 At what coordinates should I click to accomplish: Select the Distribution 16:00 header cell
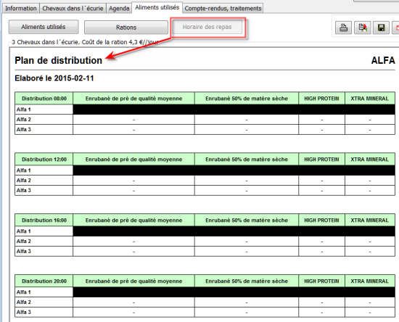(44, 220)
